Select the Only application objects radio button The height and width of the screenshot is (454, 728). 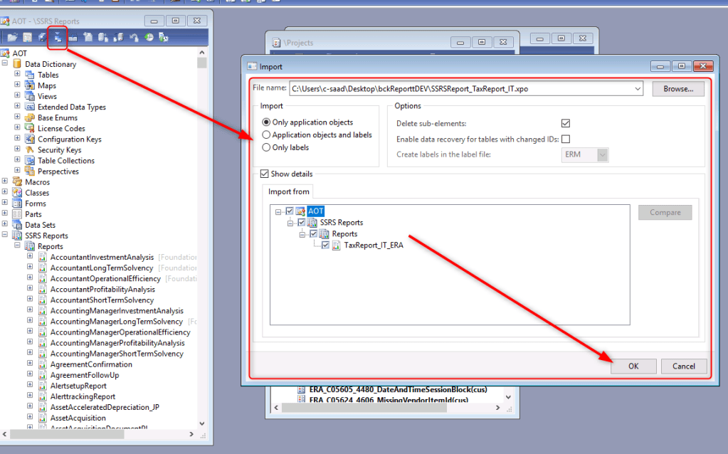(x=267, y=122)
